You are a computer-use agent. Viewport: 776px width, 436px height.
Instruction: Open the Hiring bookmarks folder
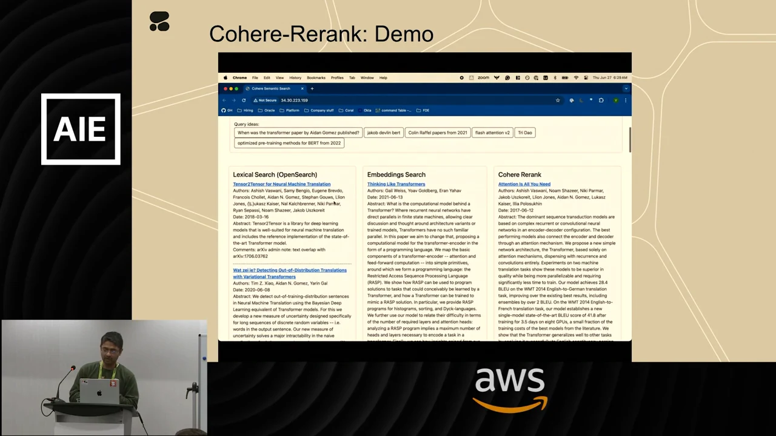(246, 110)
